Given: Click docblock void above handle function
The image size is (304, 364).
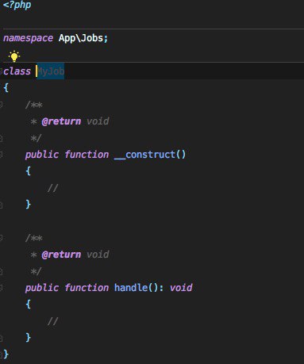Looking at the screenshot, I should pos(98,255).
